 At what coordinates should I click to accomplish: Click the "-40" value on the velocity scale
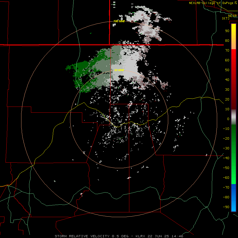(x=226, y=158)
